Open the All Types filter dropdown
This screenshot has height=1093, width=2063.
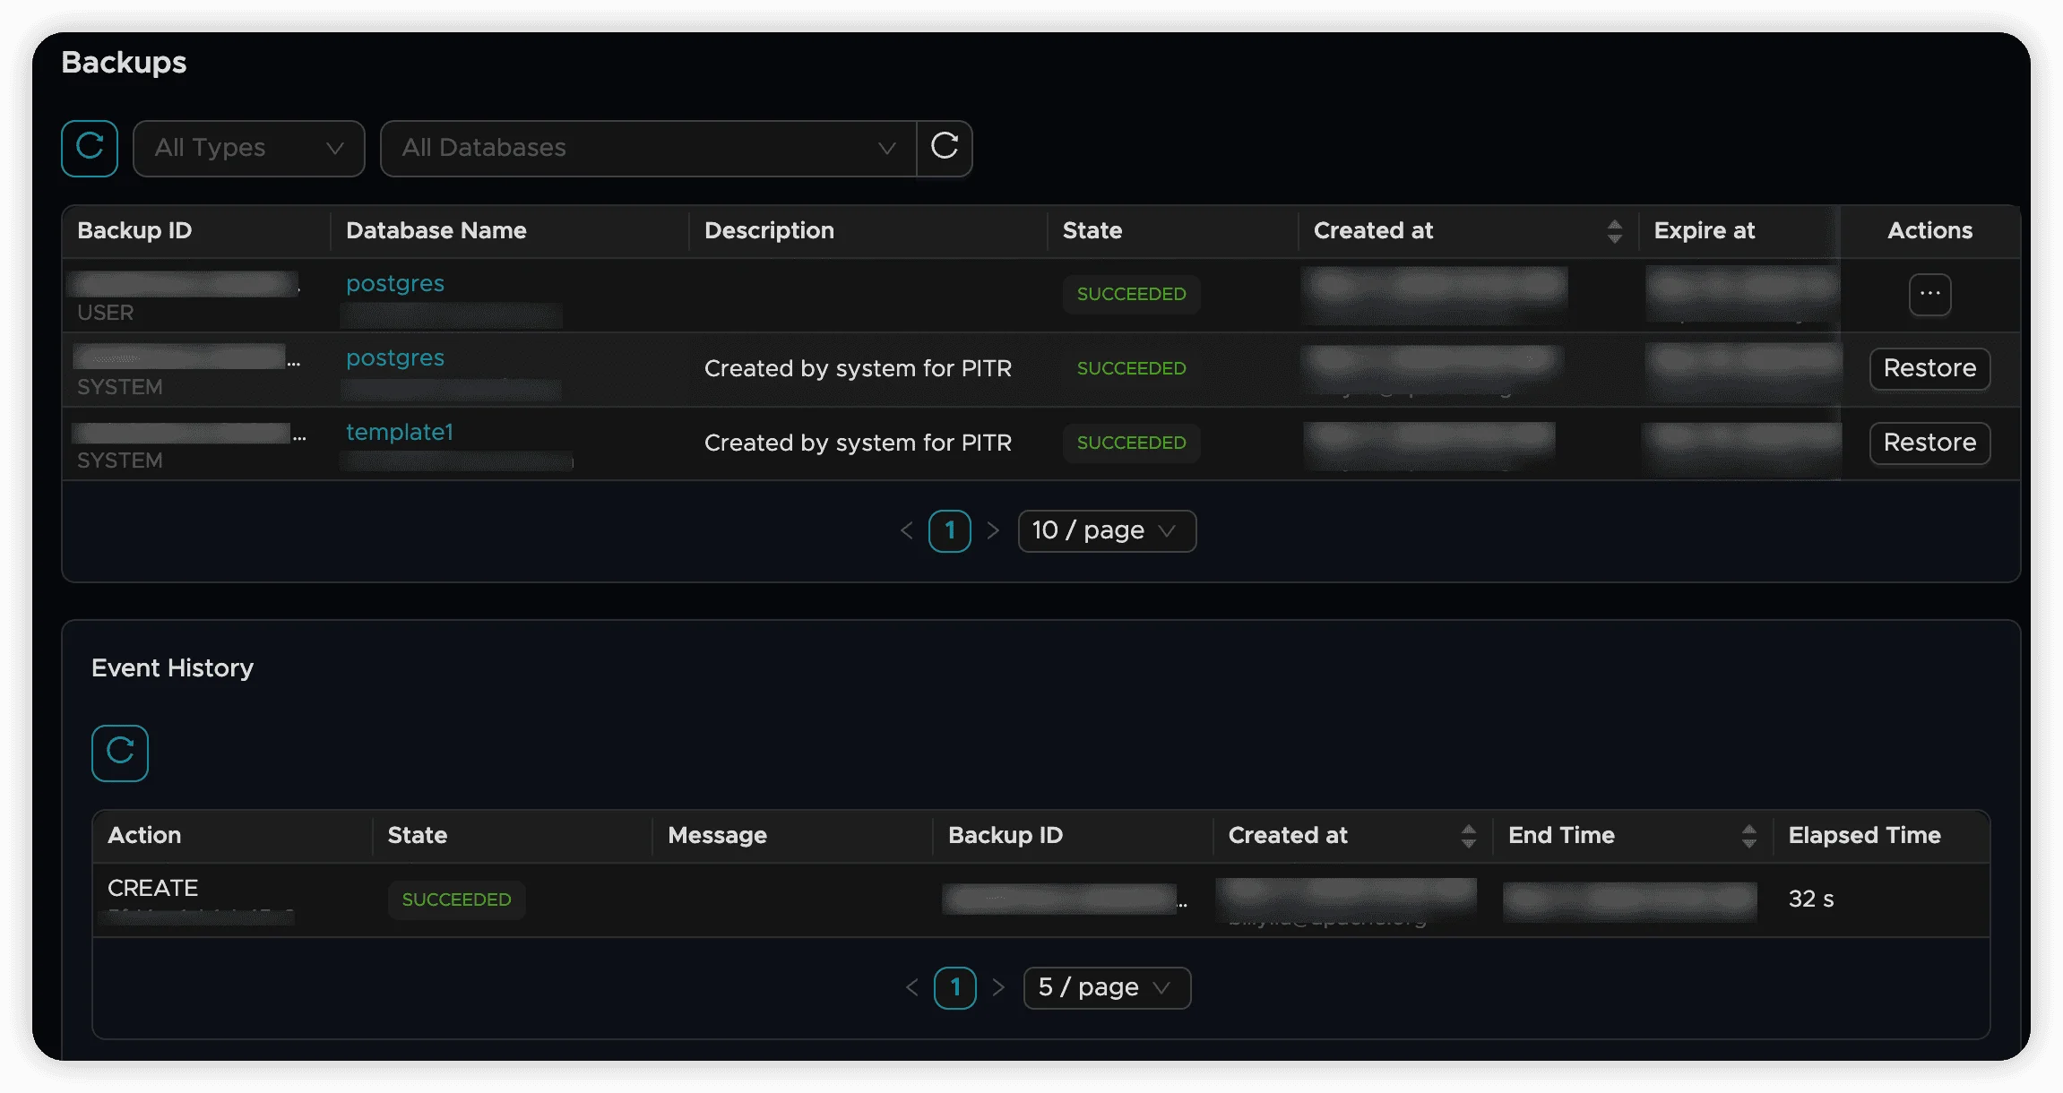point(249,148)
